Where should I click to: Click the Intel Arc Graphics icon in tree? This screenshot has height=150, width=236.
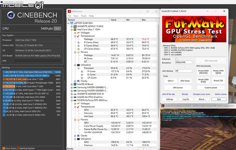pos(75,97)
